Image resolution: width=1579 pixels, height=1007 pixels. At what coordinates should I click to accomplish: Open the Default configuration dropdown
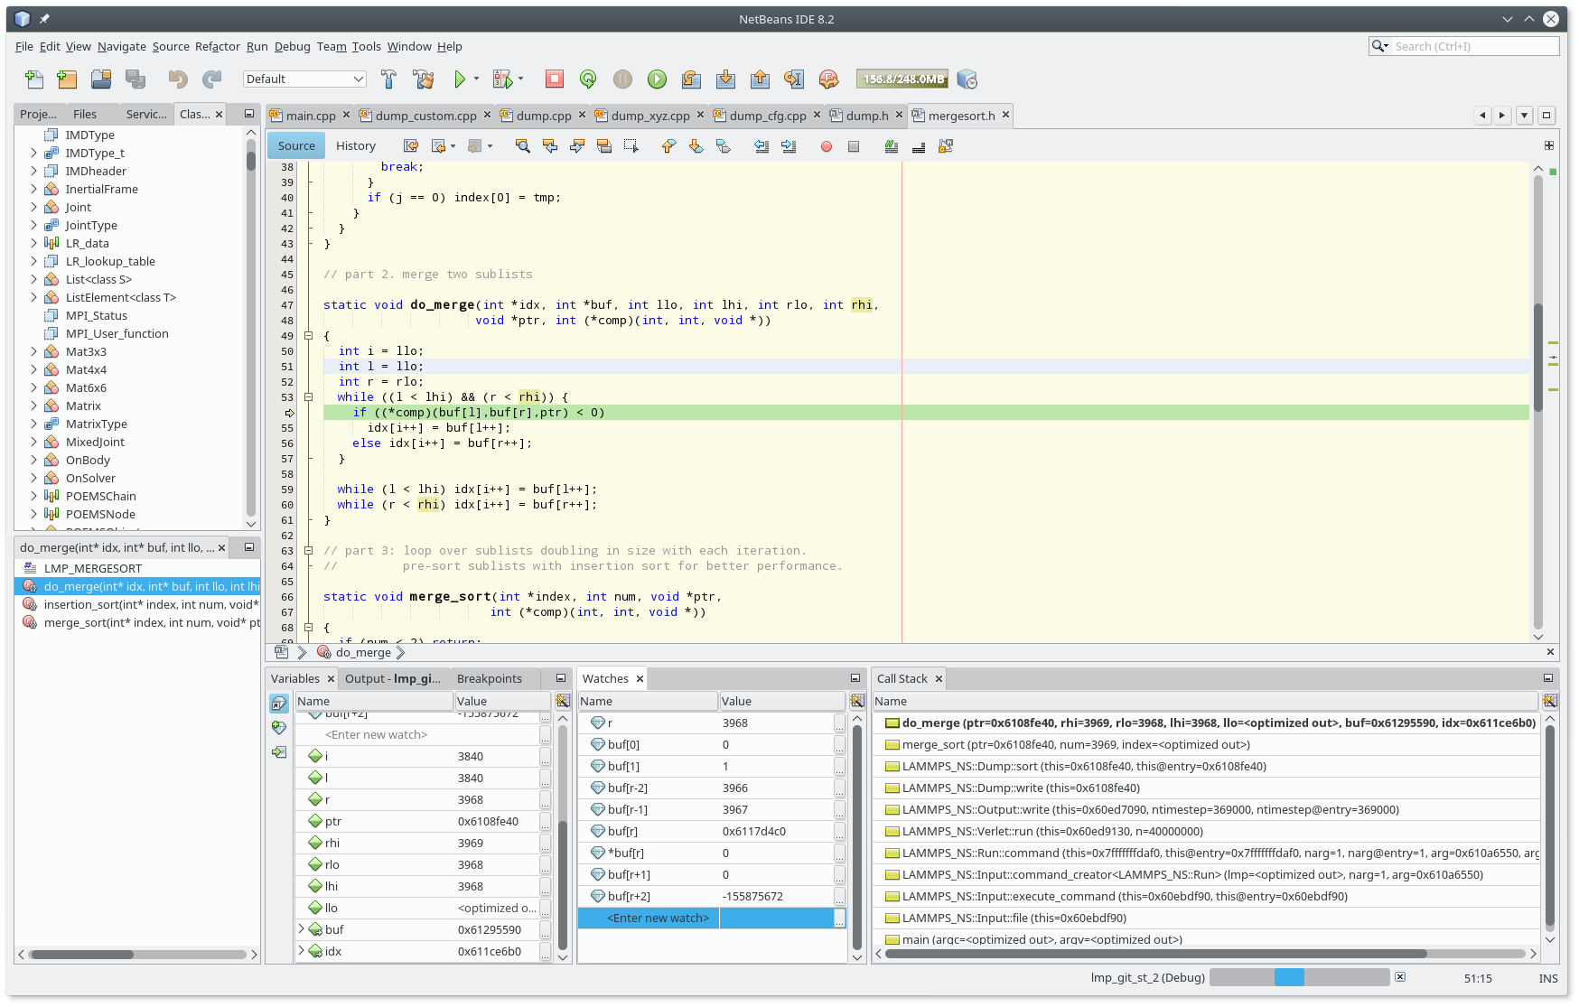[304, 79]
